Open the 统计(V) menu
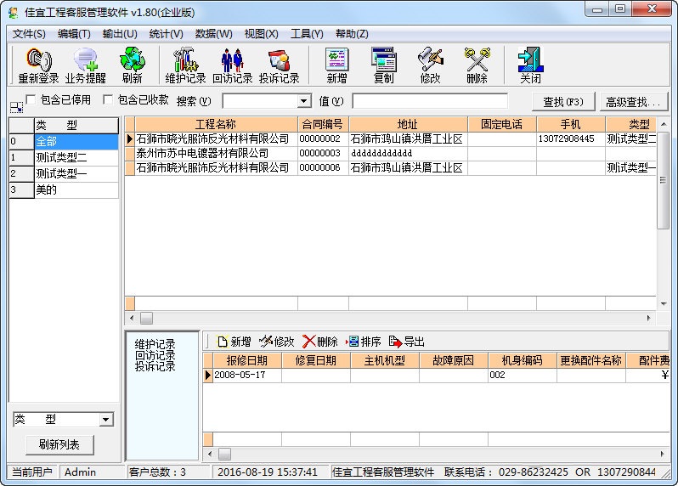 [166, 34]
